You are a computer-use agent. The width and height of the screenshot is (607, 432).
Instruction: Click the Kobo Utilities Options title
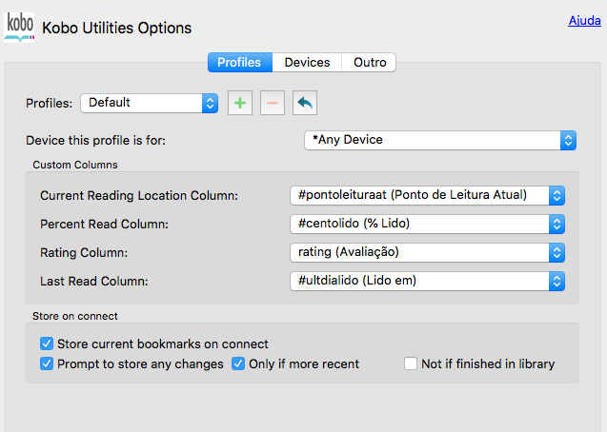click(117, 29)
